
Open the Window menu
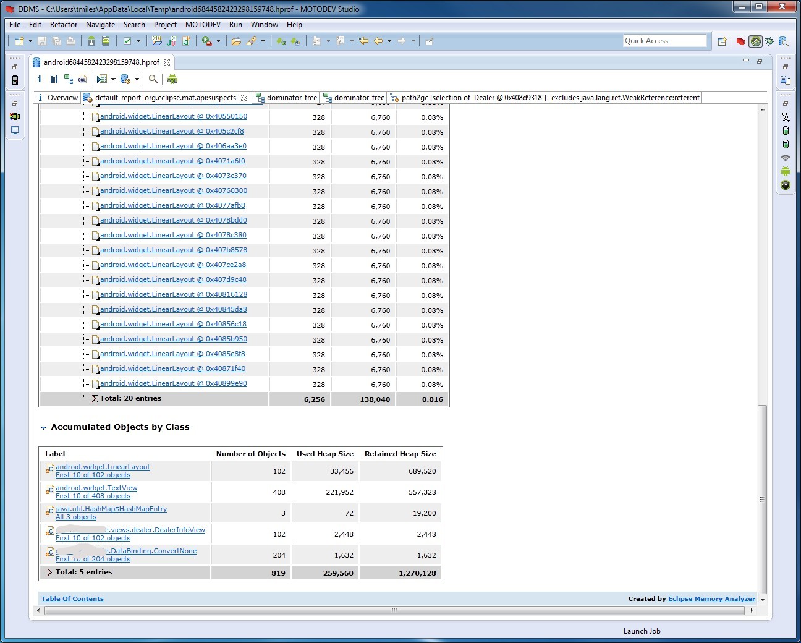265,25
